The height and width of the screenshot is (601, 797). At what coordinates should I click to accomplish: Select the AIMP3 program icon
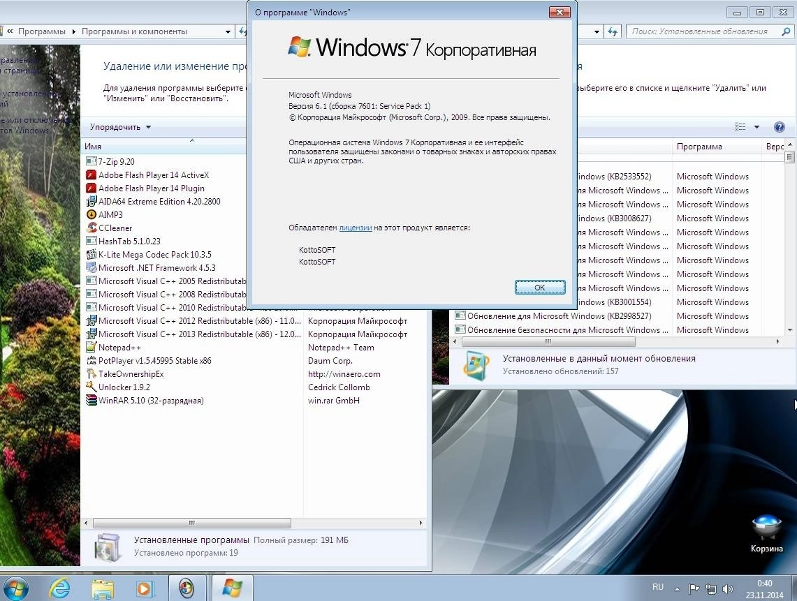click(x=92, y=214)
